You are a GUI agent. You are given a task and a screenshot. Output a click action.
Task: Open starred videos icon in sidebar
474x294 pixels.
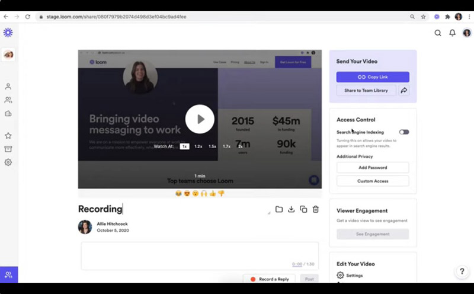[8, 136]
